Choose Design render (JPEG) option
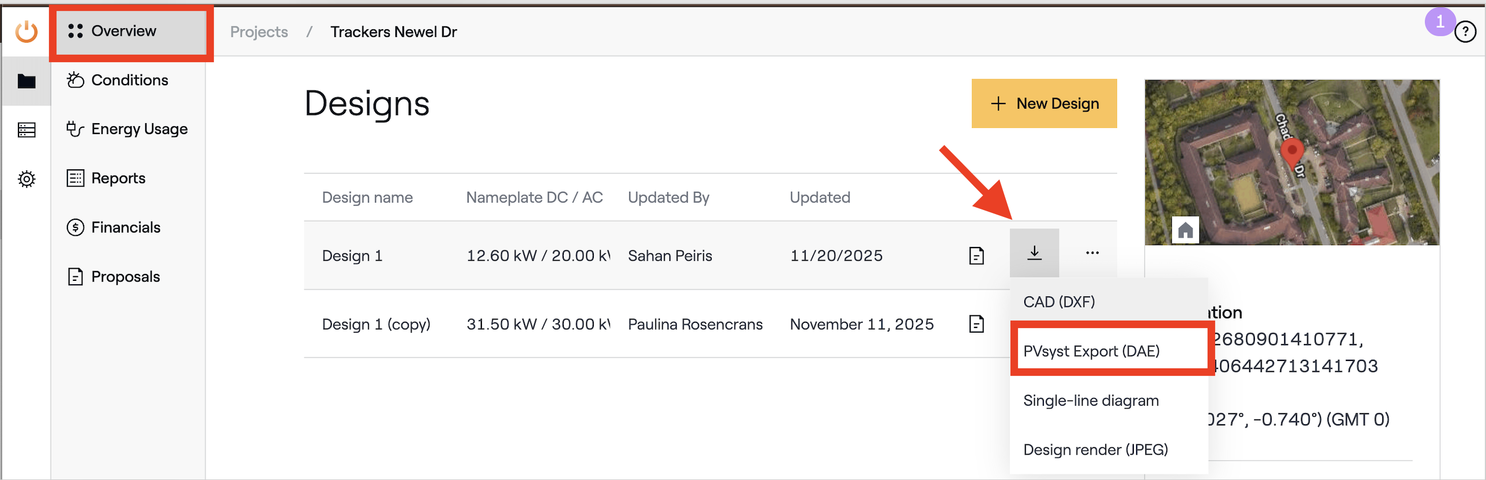1486x480 pixels. [1095, 449]
